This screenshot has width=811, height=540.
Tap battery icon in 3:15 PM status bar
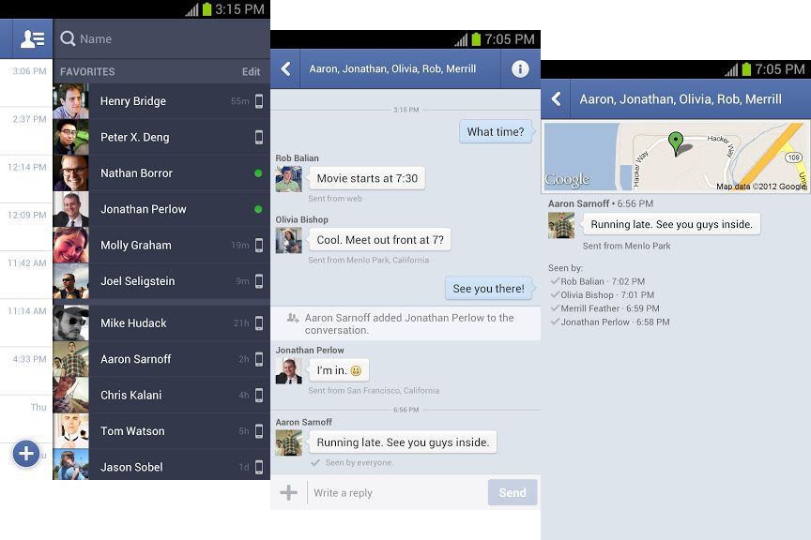[x=207, y=9]
